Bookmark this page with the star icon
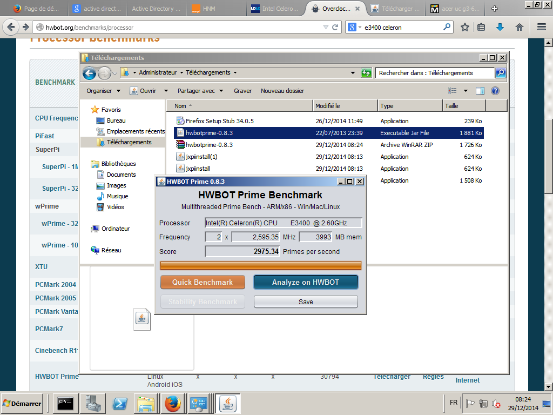 465,27
